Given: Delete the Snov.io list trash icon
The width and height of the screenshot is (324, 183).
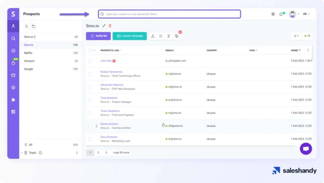Looking at the screenshot, I should coord(110,26).
